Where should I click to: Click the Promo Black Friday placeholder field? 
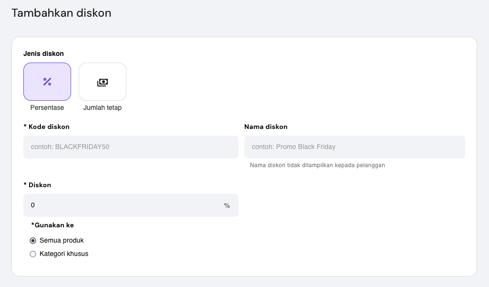pyautogui.click(x=354, y=147)
